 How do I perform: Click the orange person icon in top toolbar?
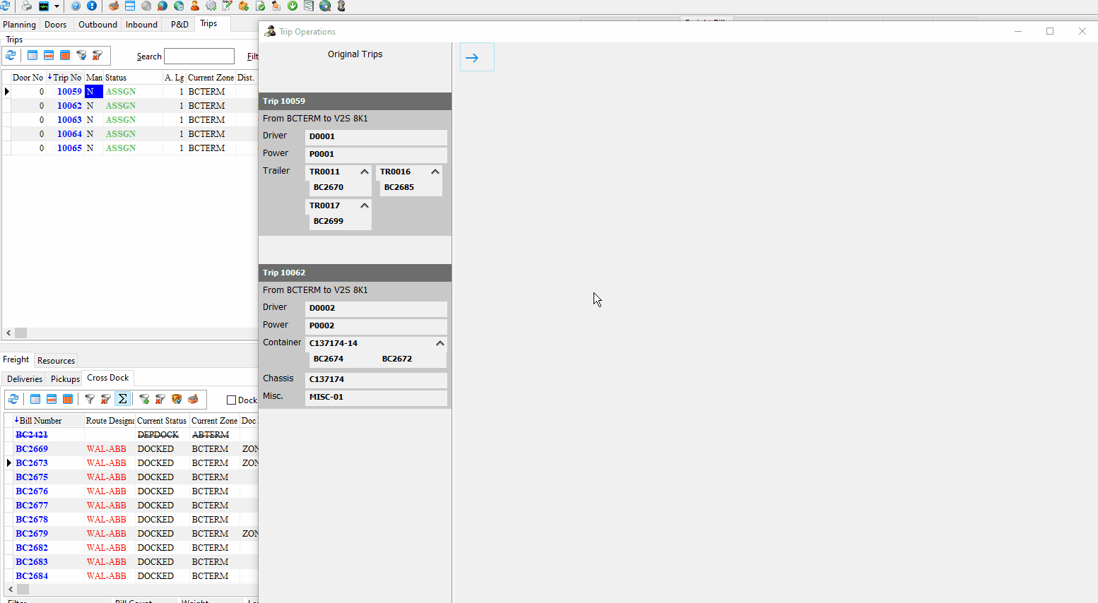tap(195, 6)
